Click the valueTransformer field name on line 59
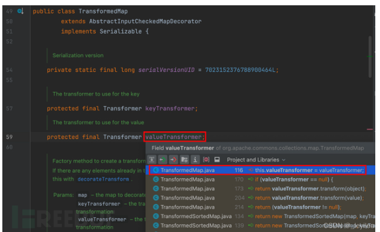Image resolution: width=380 pixels, height=232 pixels. point(174,137)
